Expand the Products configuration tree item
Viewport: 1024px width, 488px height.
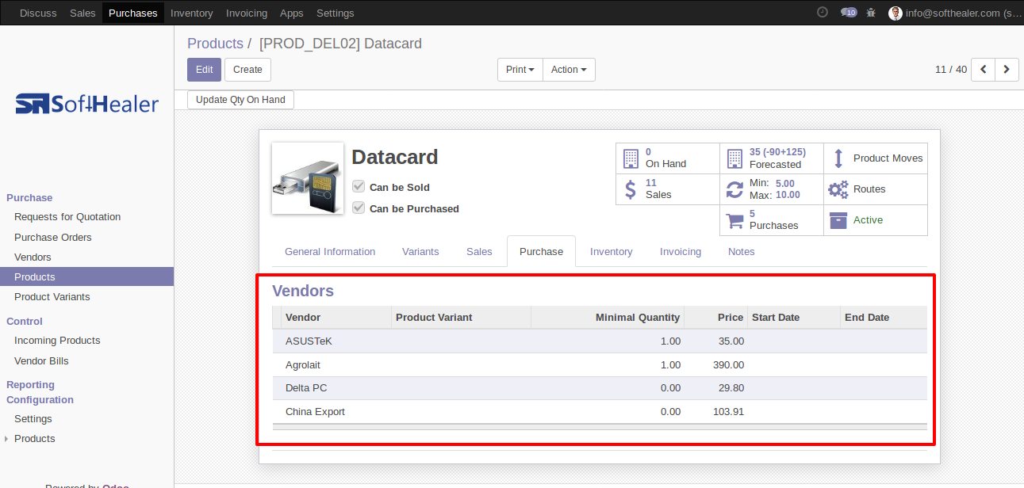point(8,439)
